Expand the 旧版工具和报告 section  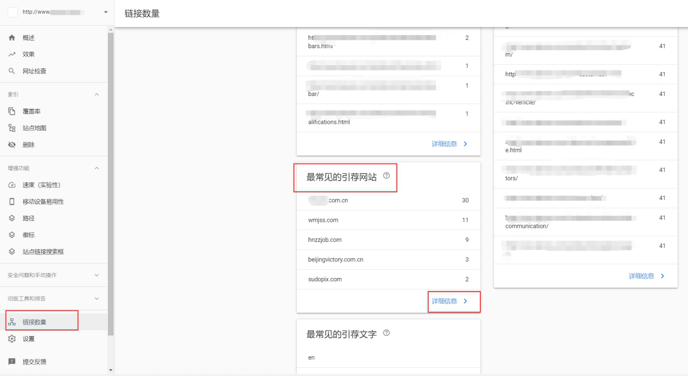click(x=97, y=298)
